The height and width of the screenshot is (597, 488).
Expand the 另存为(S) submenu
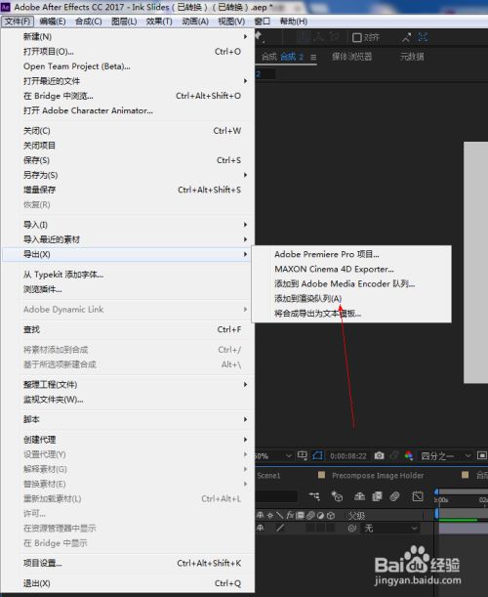[128, 175]
